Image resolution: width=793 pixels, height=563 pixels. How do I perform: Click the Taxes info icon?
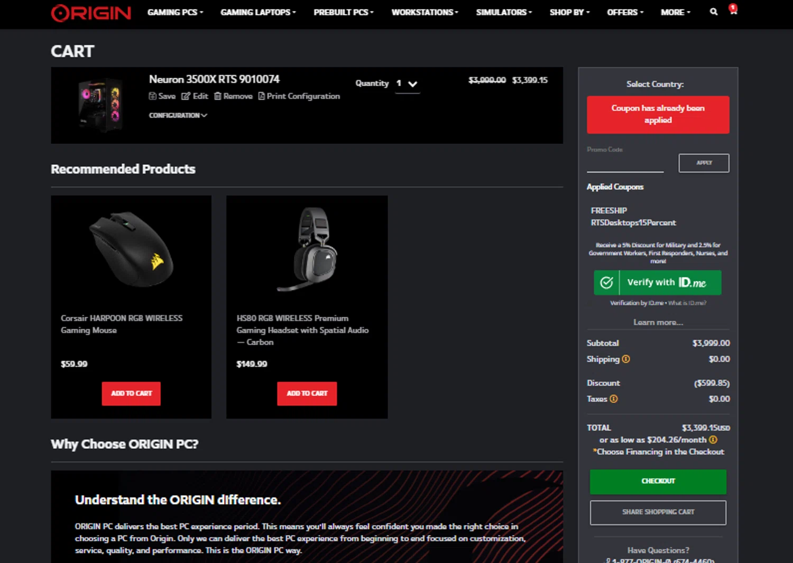pyautogui.click(x=614, y=399)
